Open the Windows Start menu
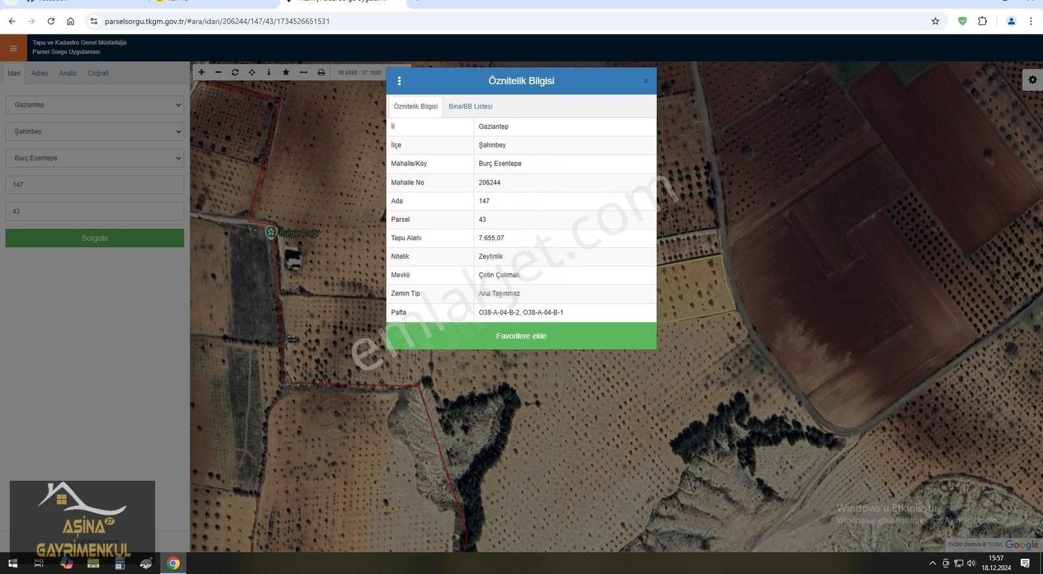1043x574 pixels. [x=12, y=563]
